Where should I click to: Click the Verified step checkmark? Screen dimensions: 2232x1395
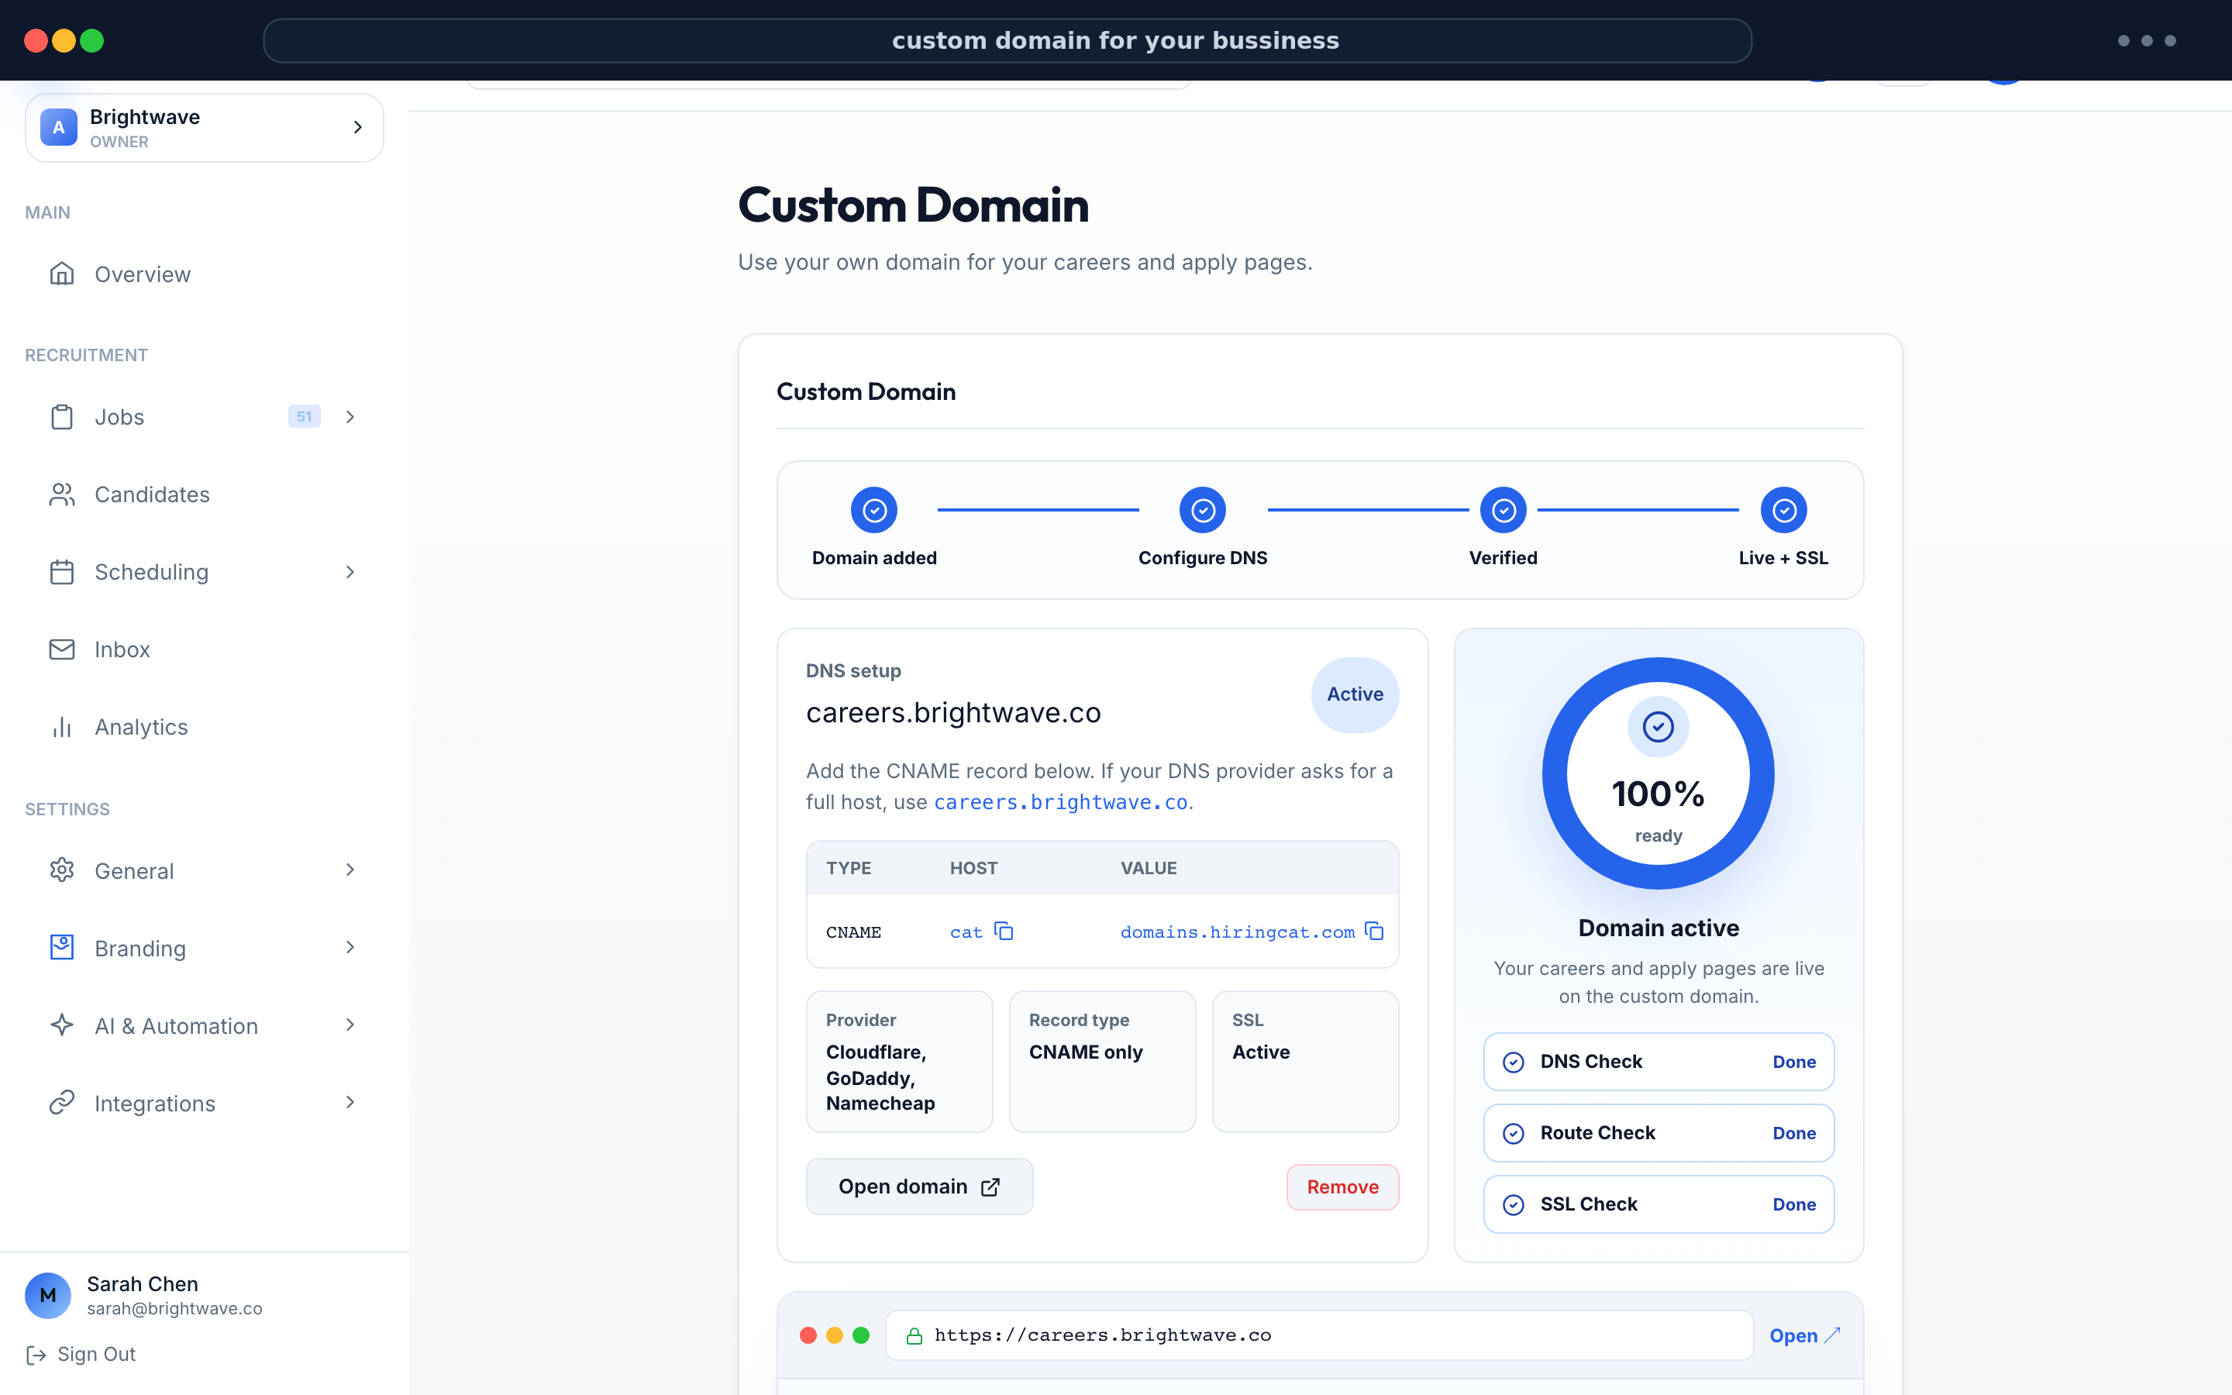tap(1503, 510)
